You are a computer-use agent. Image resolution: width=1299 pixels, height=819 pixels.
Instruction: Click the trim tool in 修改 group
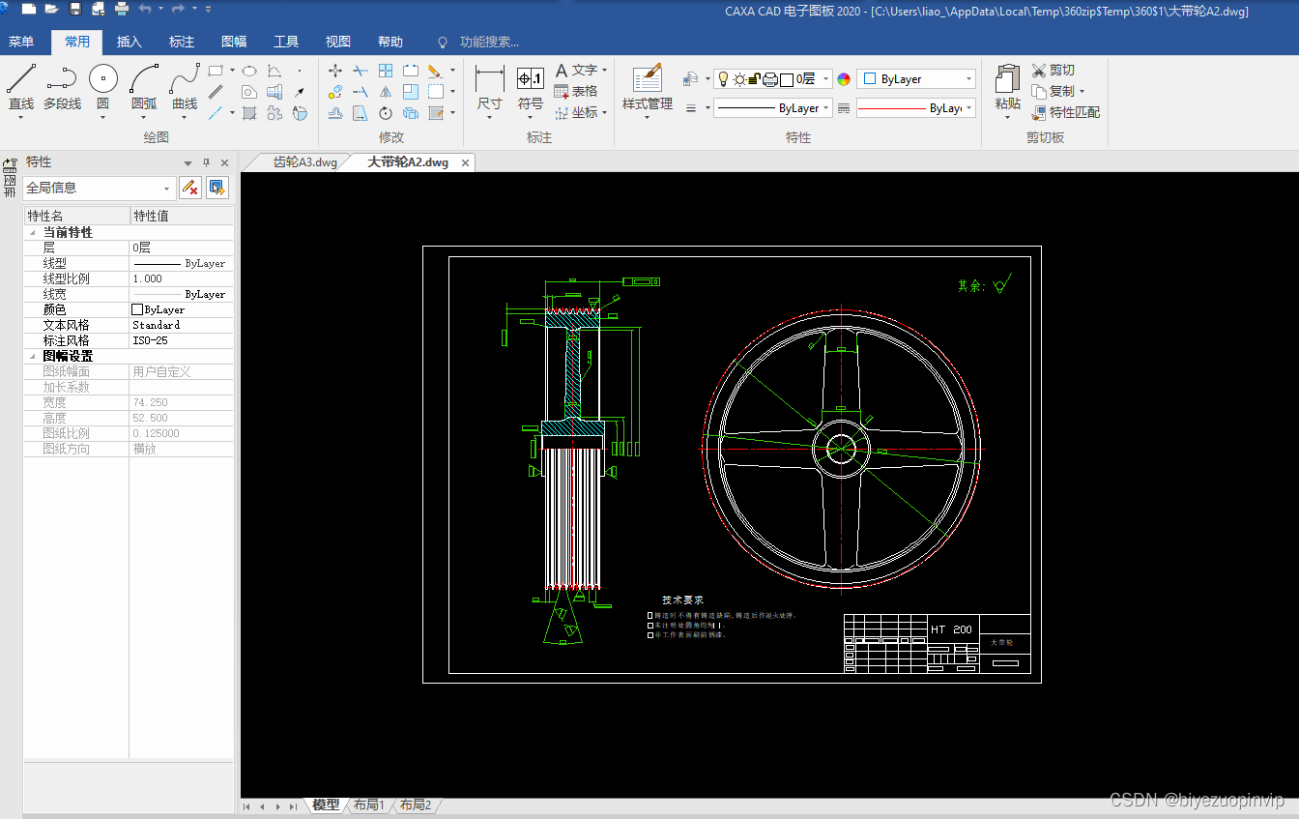pos(361,71)
